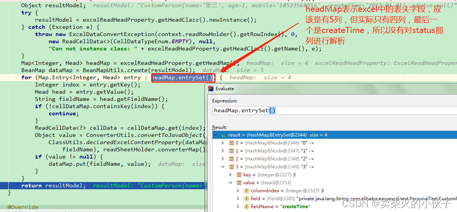Select value = Head@2353 row
The height and width of the screenshot is (212, 457).
334,183
